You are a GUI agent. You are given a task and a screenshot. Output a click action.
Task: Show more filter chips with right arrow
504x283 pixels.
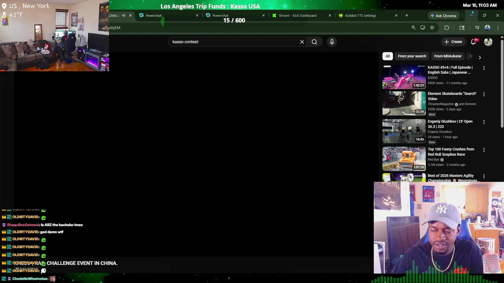[480, 57]
